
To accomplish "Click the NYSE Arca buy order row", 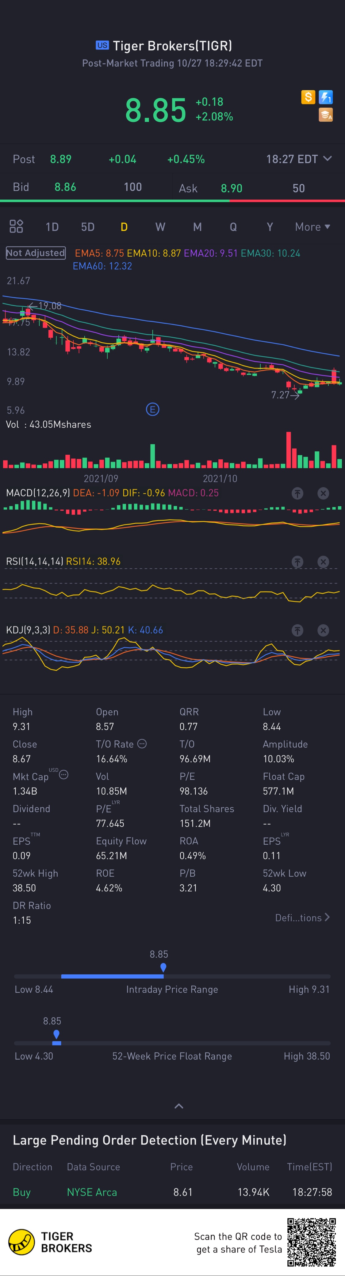I will [x=172, y=1192].
